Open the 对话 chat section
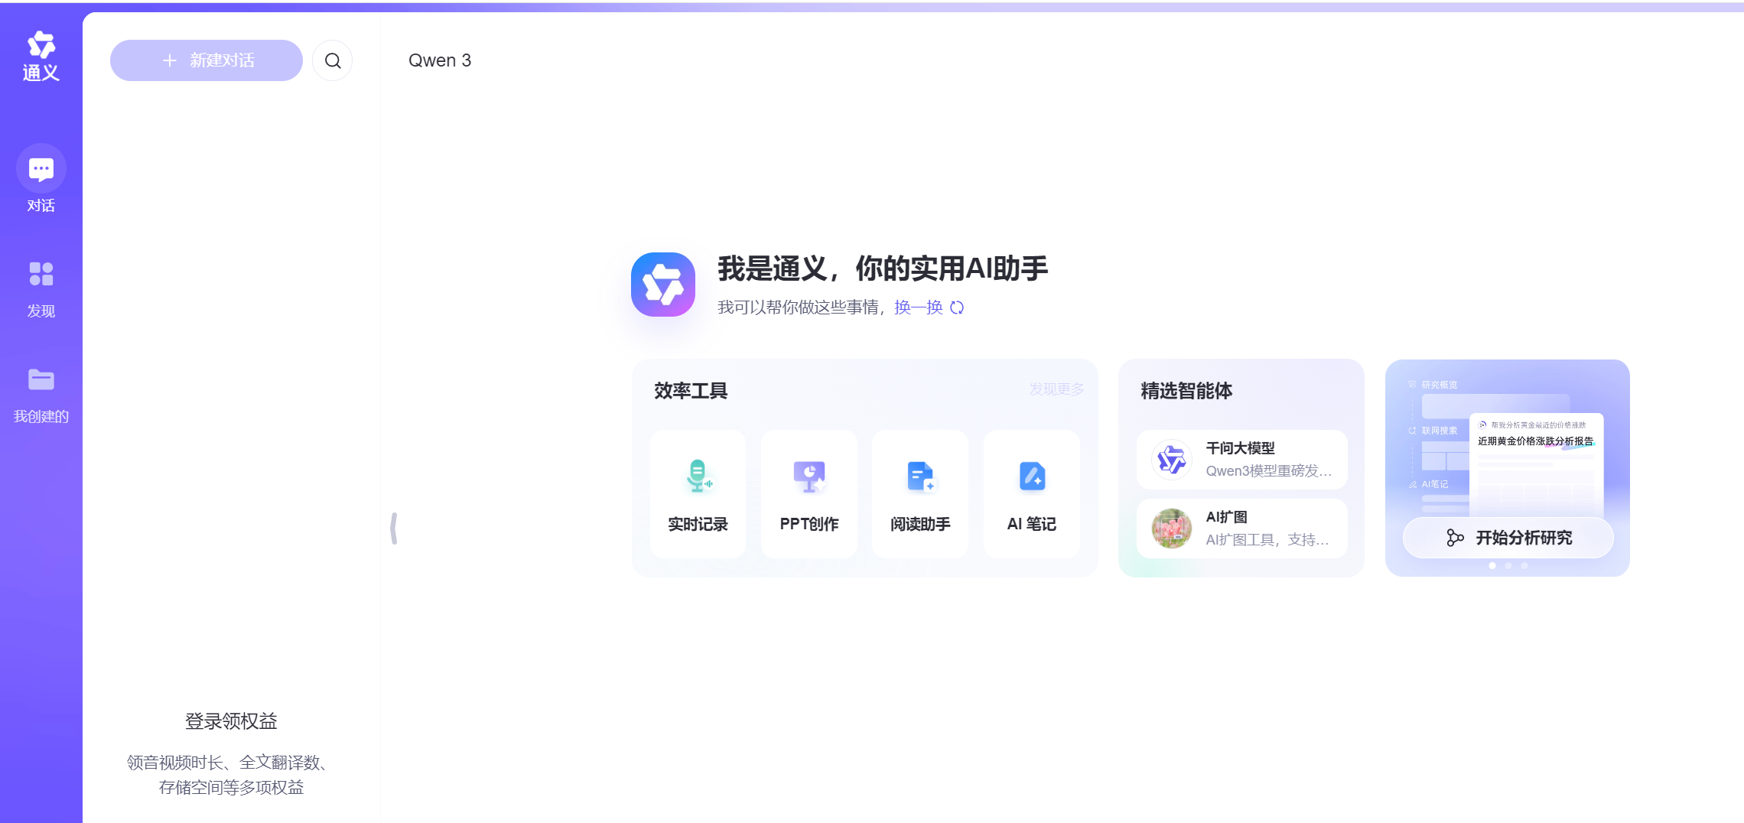 pos(41,179)
